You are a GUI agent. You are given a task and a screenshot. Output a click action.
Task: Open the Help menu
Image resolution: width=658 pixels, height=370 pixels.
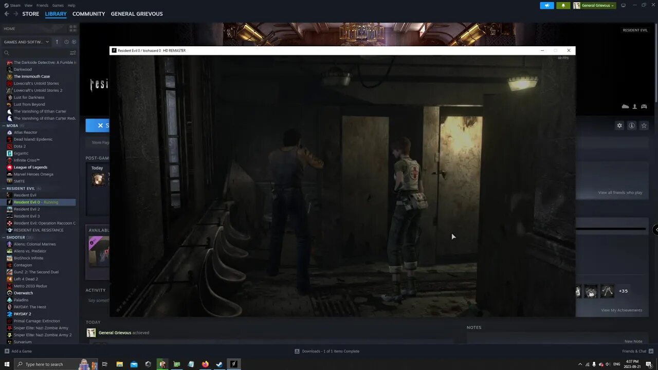click(x=71, y=5)
